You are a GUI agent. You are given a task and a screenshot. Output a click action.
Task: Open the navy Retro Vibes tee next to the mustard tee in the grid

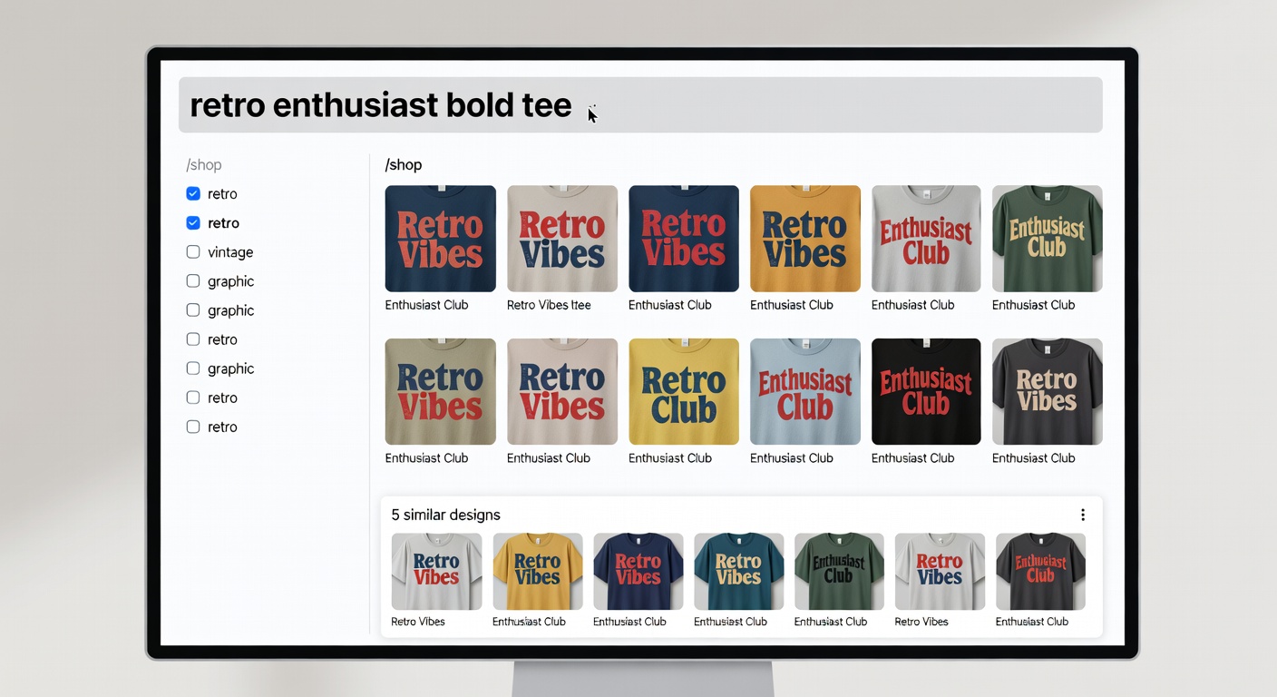point(684,239)
